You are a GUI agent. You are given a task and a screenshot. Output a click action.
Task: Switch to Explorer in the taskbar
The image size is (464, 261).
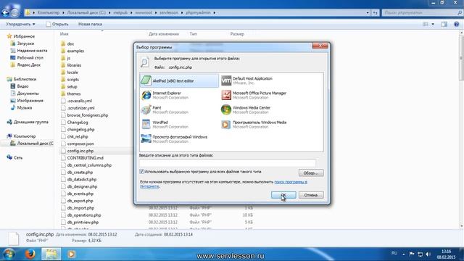(51, 254)
